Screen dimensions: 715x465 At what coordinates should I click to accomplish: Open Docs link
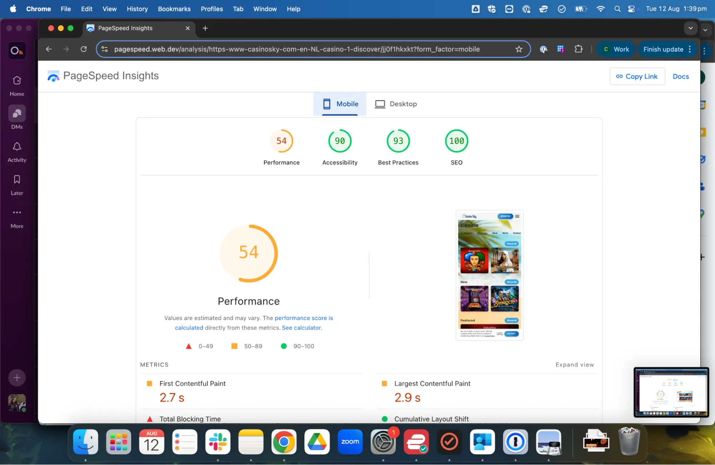pos(681,76)
